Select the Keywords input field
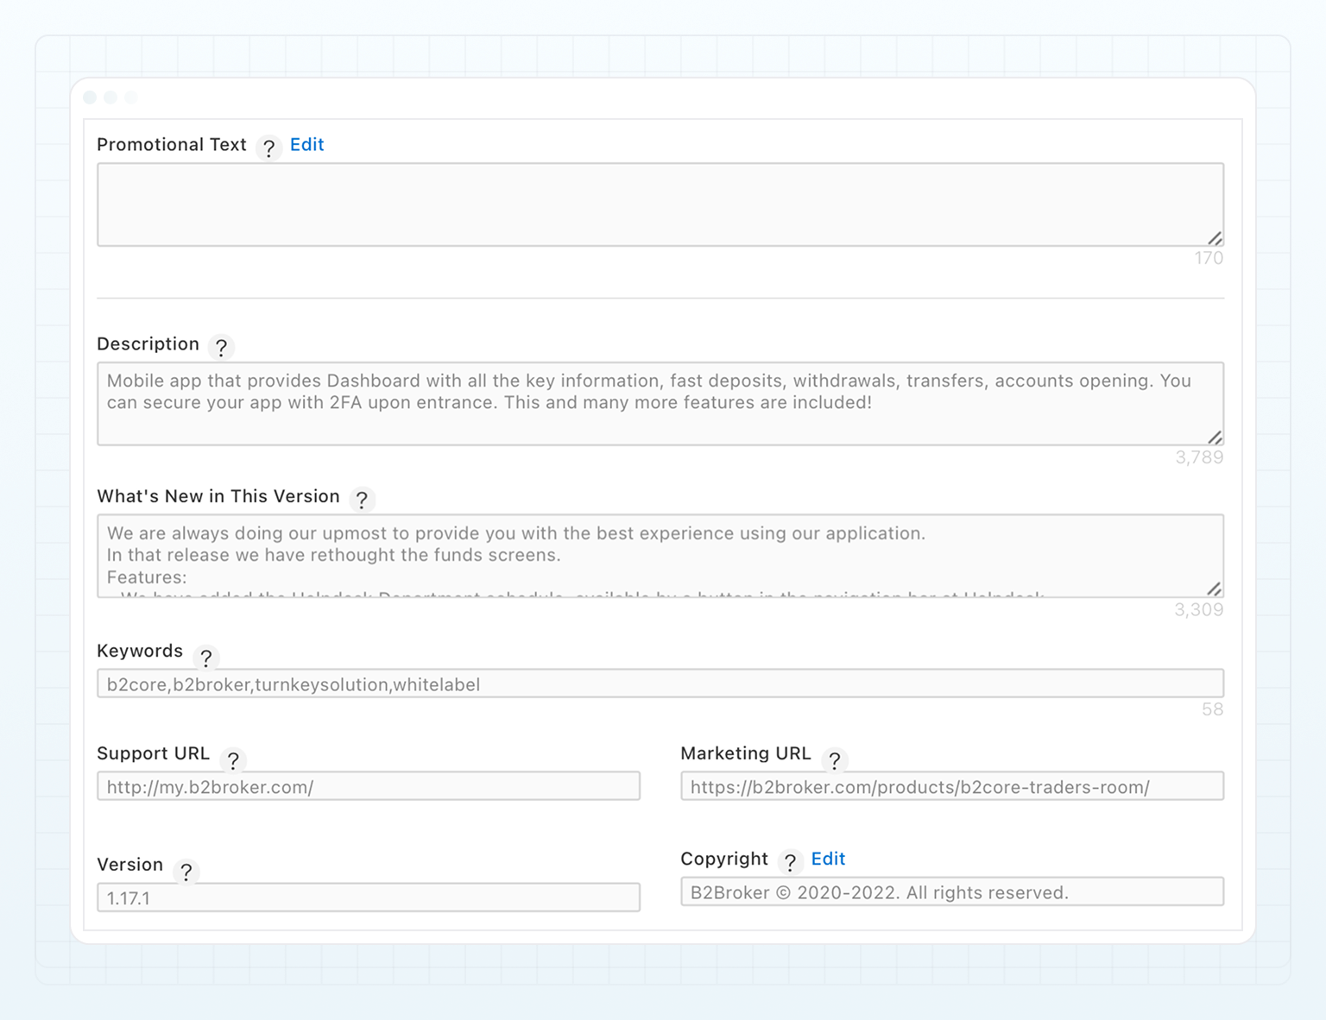Screen dimensions: 1326x1020 click(x=660, y=684)
